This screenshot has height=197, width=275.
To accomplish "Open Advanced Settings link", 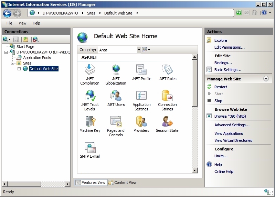I will pos(232,125).
